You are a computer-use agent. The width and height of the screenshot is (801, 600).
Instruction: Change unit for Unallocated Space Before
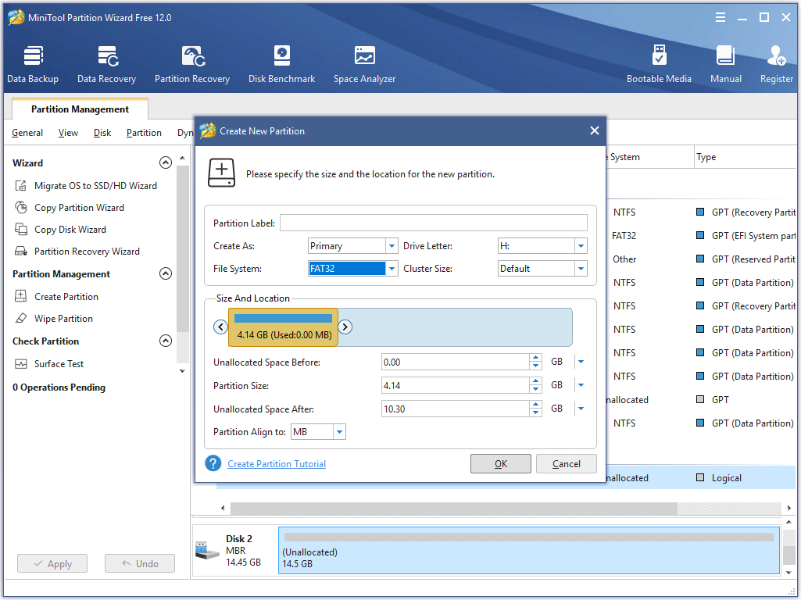pyautogui.click(x=581, y=362)
